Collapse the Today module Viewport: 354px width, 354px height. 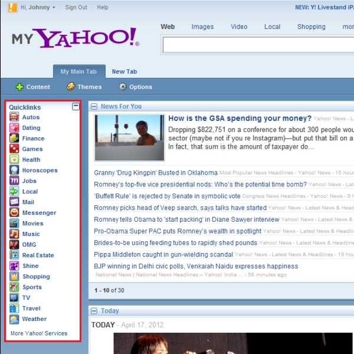tap(94, 311)
